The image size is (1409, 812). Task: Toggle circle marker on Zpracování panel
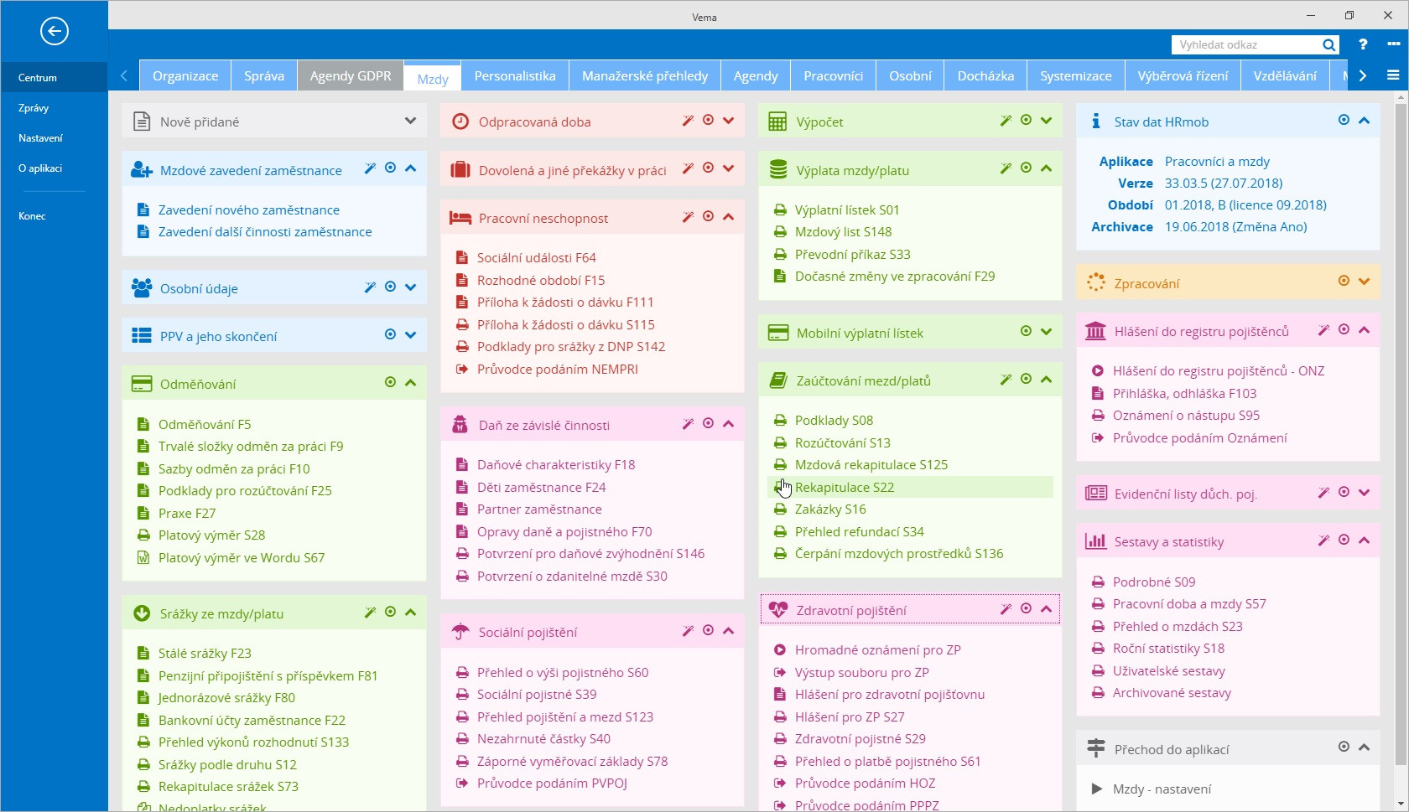tap(1344, 282)
